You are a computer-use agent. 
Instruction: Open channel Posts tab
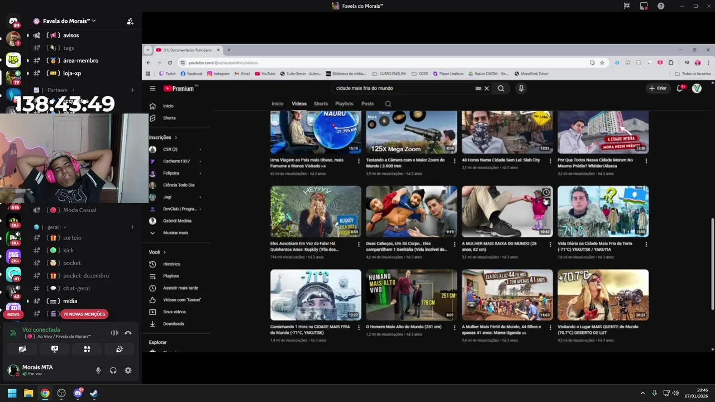[x=368, y=104]
